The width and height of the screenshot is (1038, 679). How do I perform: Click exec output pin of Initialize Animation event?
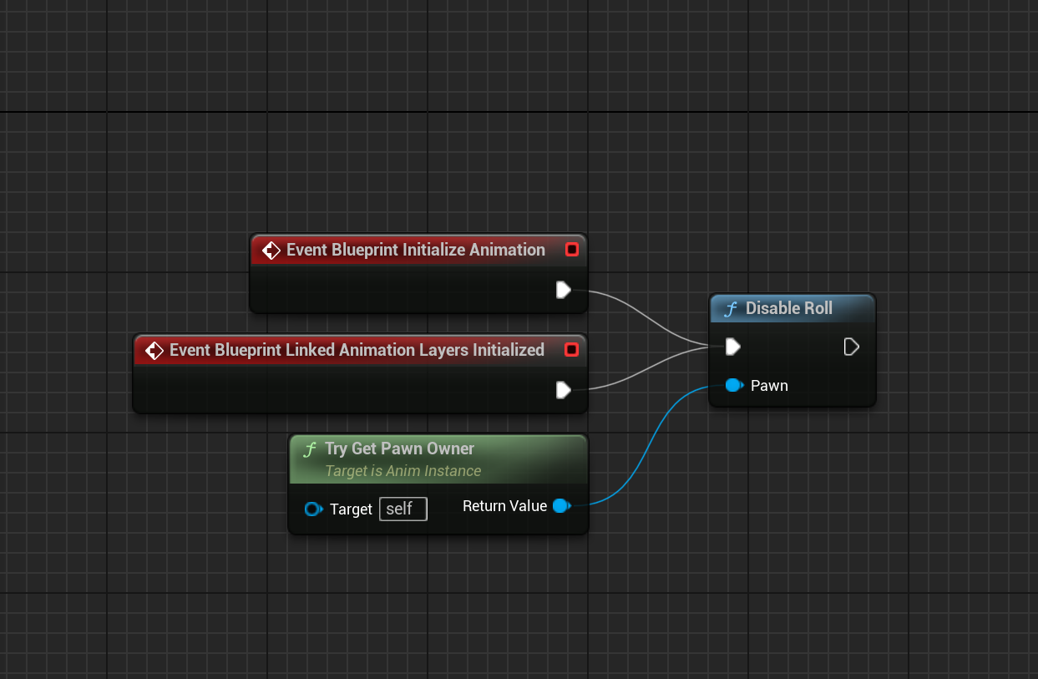point(563,290)
